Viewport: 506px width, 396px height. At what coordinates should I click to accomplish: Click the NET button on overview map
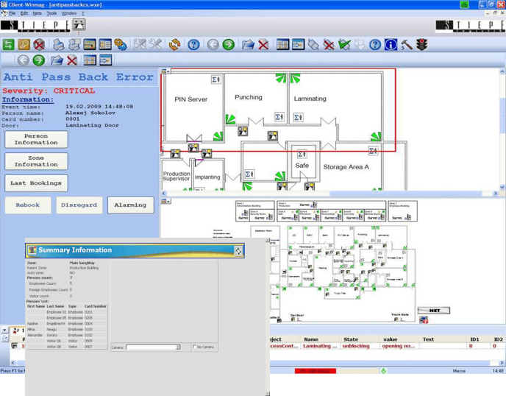(434, 311)
